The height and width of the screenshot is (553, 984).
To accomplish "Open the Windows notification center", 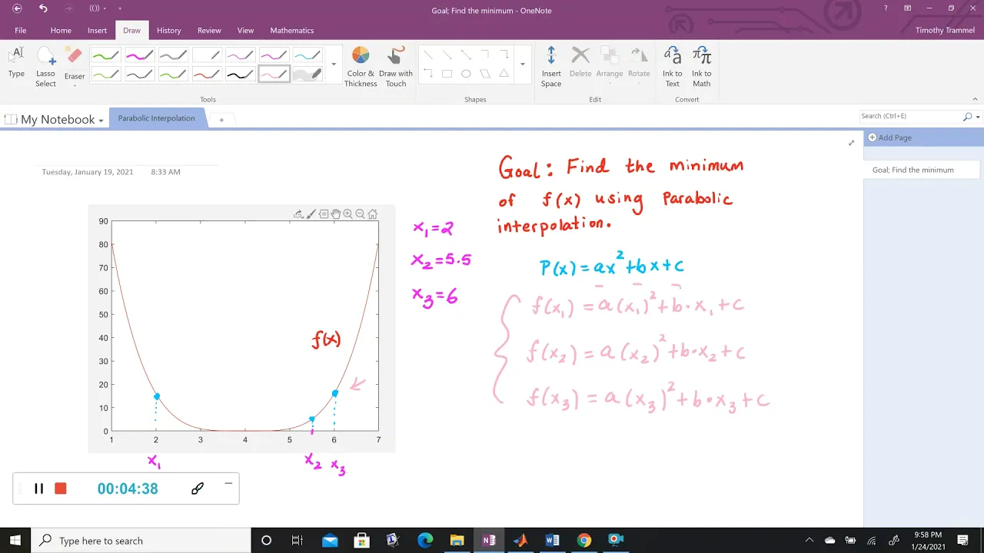I will tap(963, 541).
